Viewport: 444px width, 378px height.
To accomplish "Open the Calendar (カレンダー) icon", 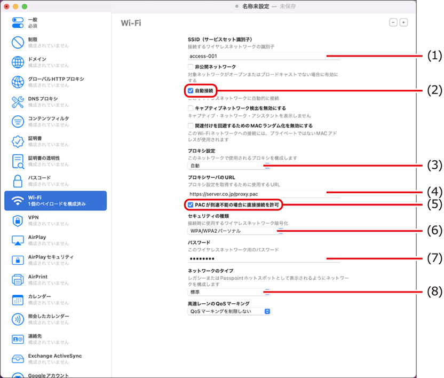I will coord(18,300).
